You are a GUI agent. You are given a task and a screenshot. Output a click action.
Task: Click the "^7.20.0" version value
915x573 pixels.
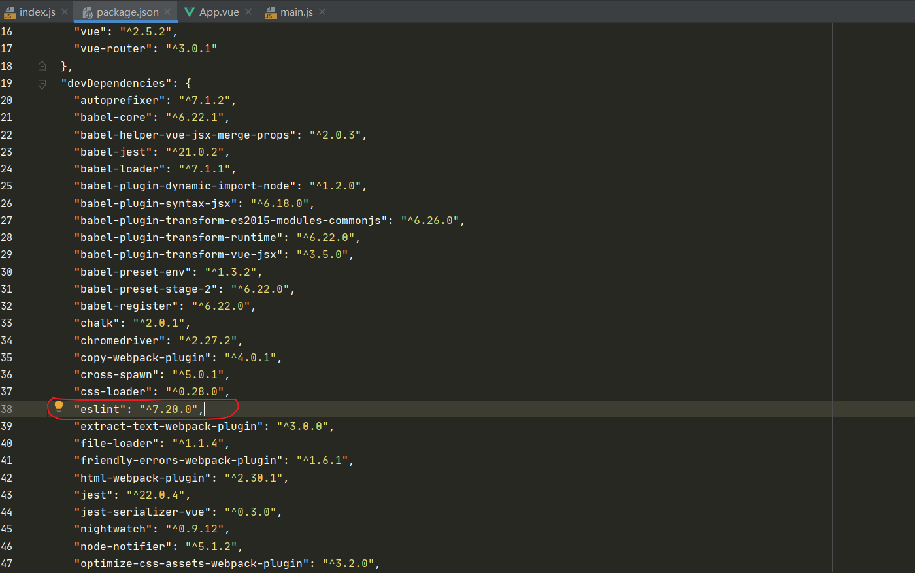click(x=169, y=409)
